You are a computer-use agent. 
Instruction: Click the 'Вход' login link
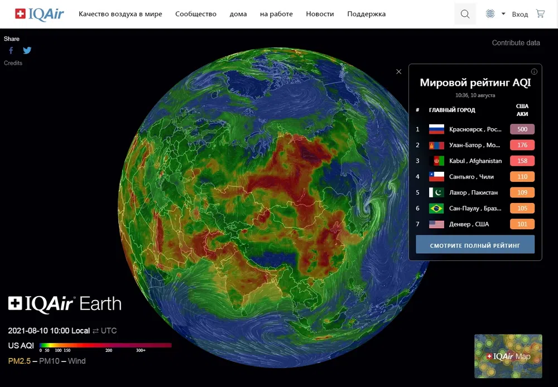click(x=519, y=14)
